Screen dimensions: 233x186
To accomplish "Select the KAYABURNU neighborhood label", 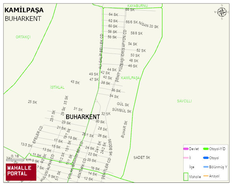I will (x=138, y=6).
